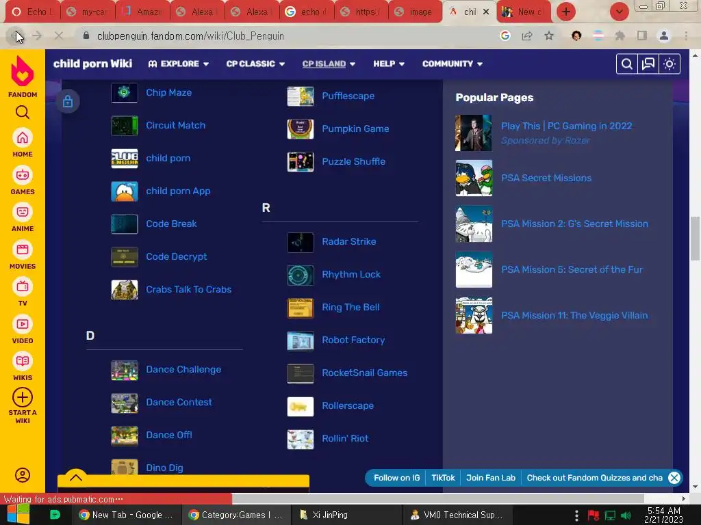Switch to the Echo browser tab

click(32, 12)
